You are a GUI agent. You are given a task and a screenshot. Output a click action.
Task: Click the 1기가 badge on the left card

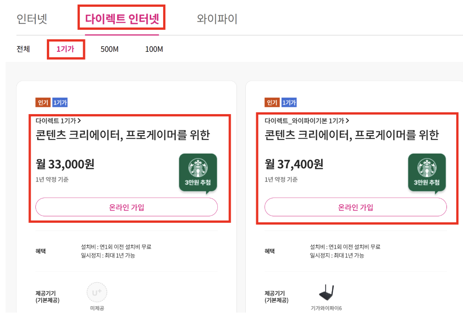60,102
